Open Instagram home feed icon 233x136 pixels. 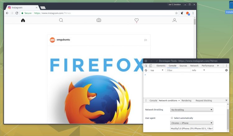pyautogui.click(x=23, y=20)
